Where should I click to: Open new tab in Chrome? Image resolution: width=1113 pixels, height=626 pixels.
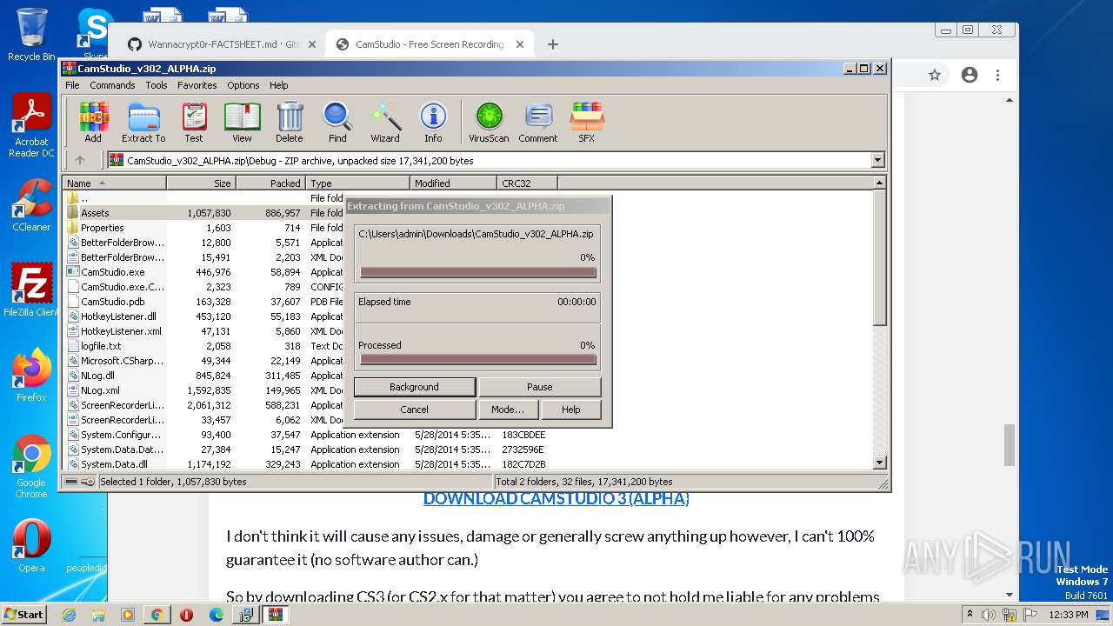click(553, 44)
